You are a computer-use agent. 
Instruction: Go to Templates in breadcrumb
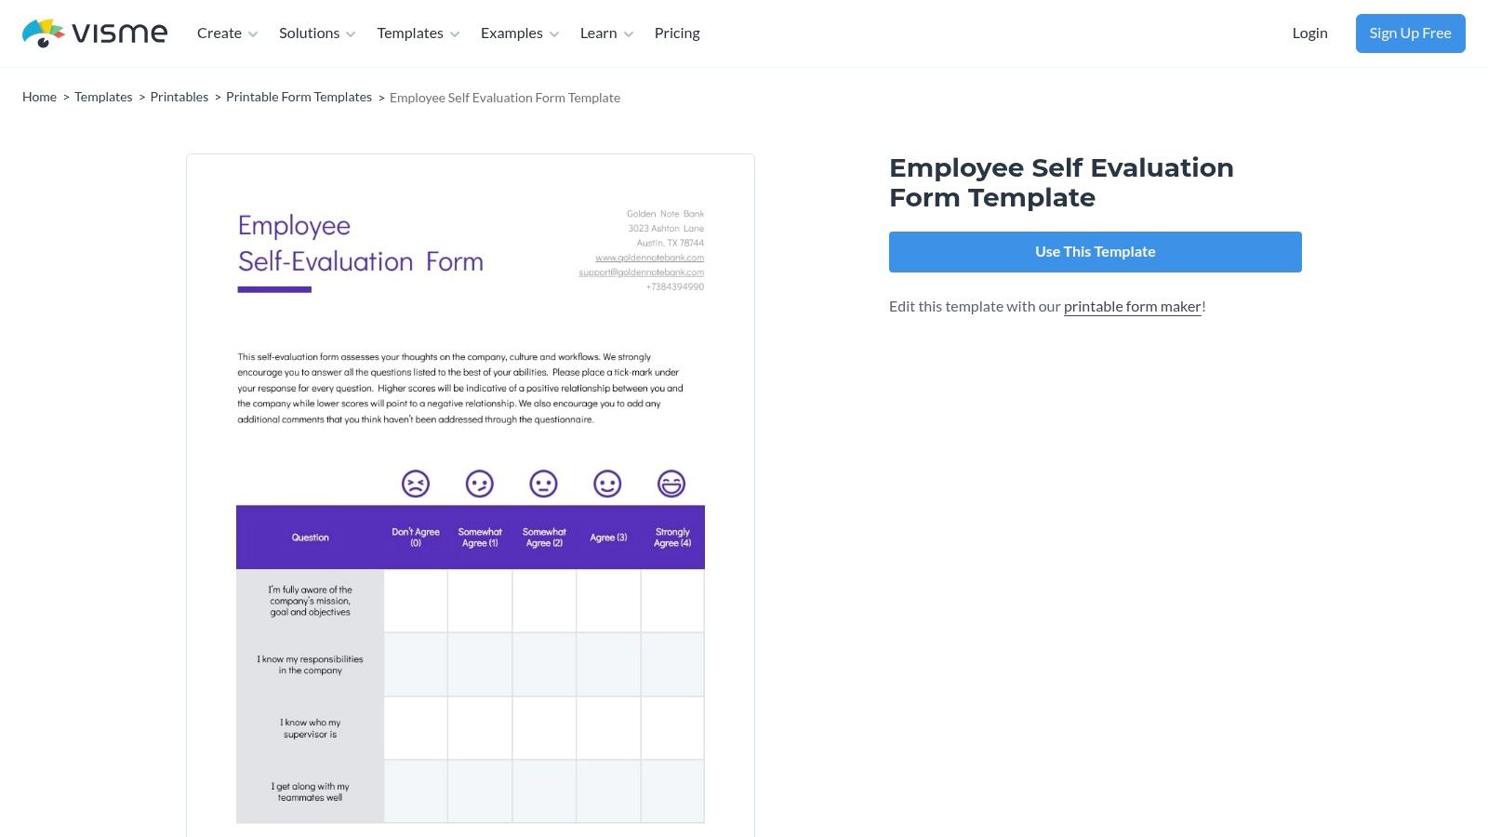[103, 97]
